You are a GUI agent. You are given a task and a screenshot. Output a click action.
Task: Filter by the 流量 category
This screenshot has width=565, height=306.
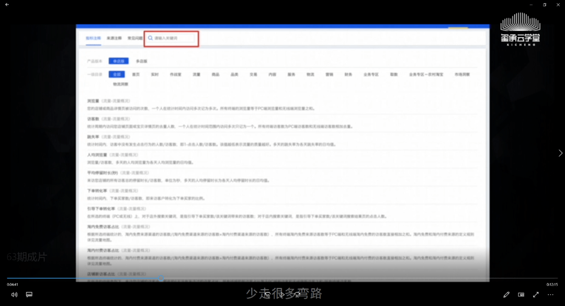tap(196, 74)
